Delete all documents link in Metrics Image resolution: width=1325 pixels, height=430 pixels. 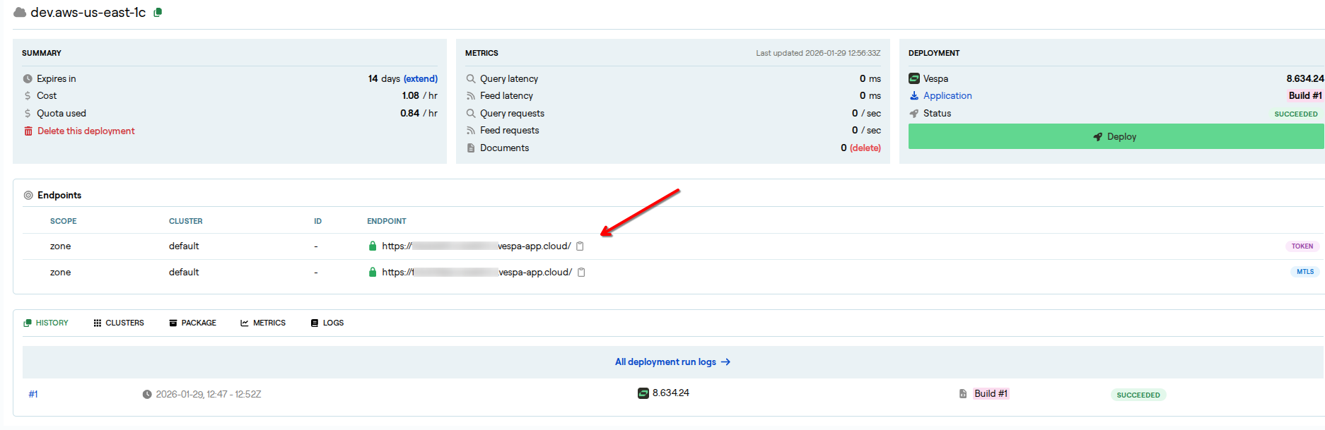865,148
